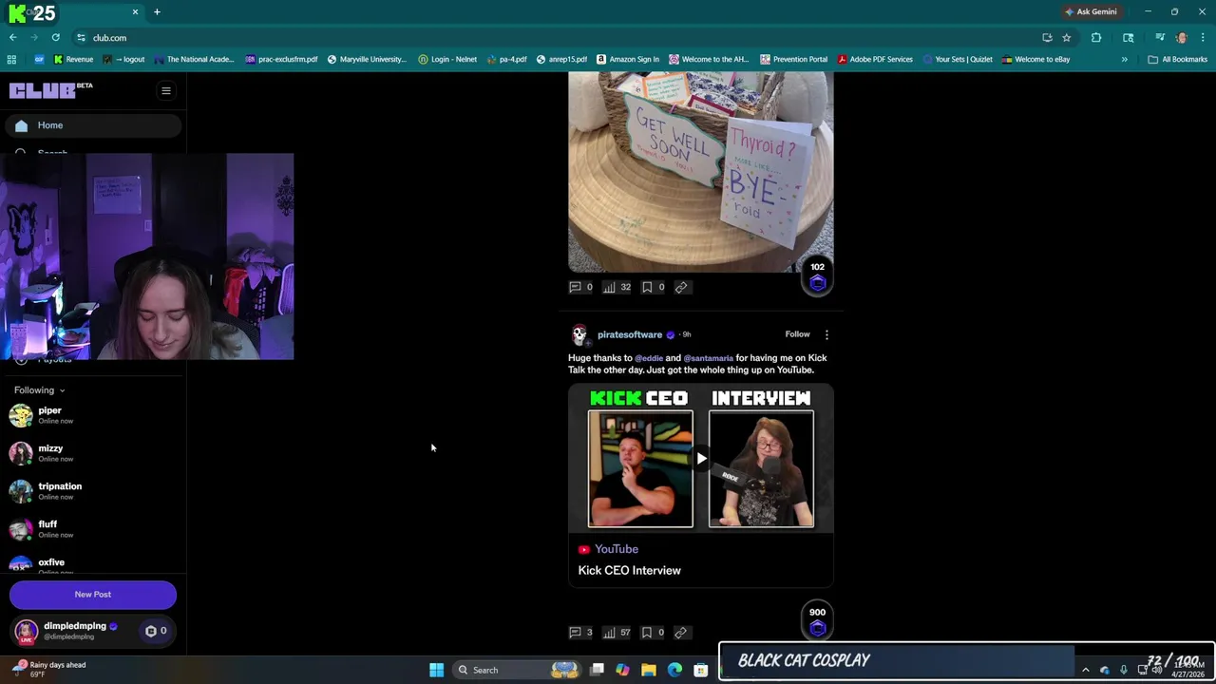The height and width of the screenshot is (684, 1216).
Task: Open Login - Nelnet bookmark
Action: pos(446,59)
